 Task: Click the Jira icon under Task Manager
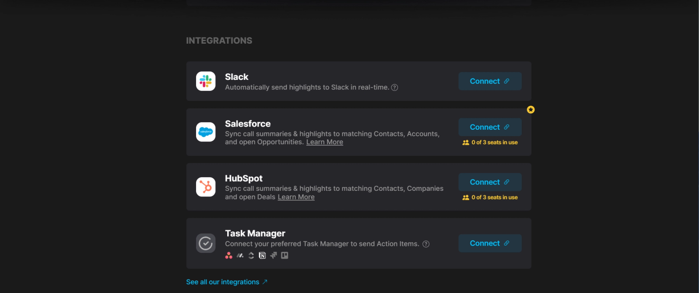pyautogui.click(x=273, y=255)
